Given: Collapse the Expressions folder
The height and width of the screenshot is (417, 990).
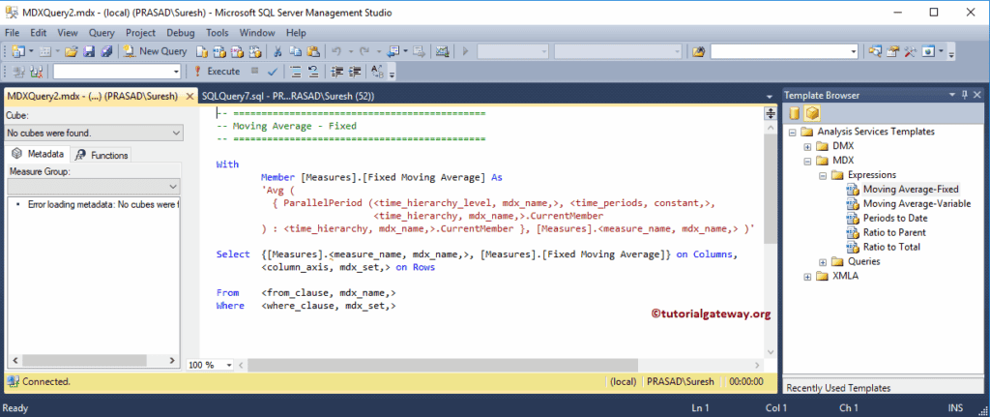Looking at the screenshot, I should [823, 175].
